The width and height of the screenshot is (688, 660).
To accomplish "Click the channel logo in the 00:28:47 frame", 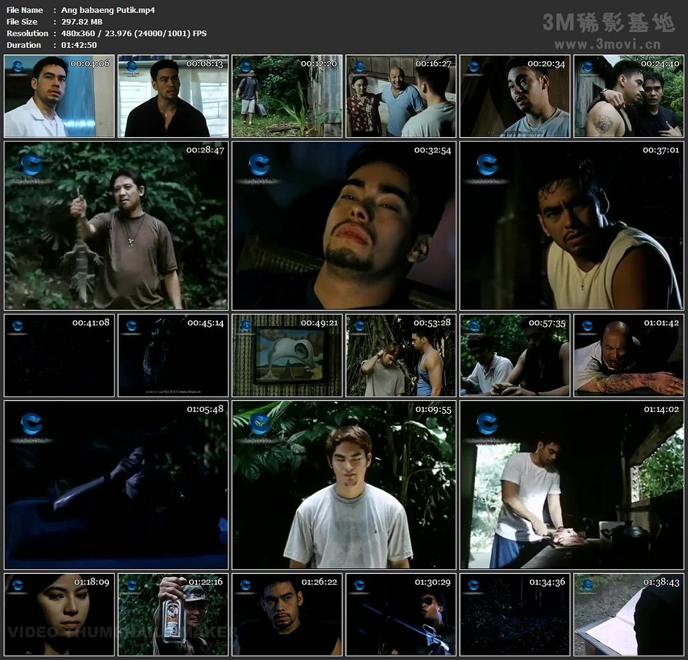I will [31, 165].
